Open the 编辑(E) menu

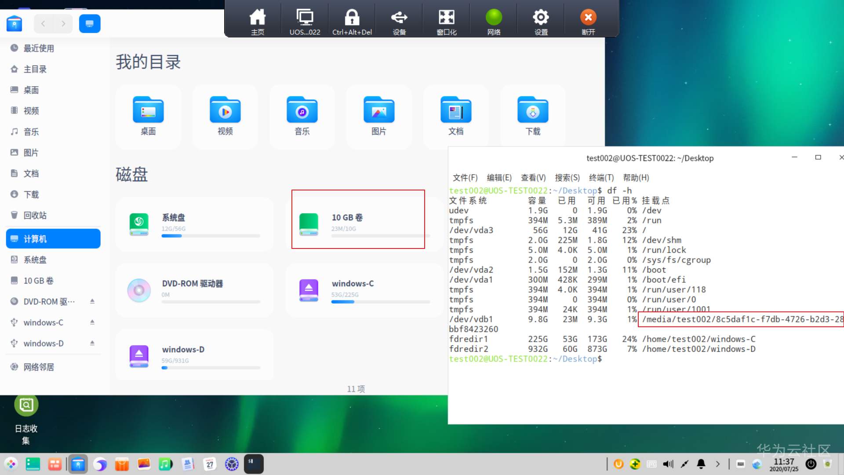(x=499, y=178)
